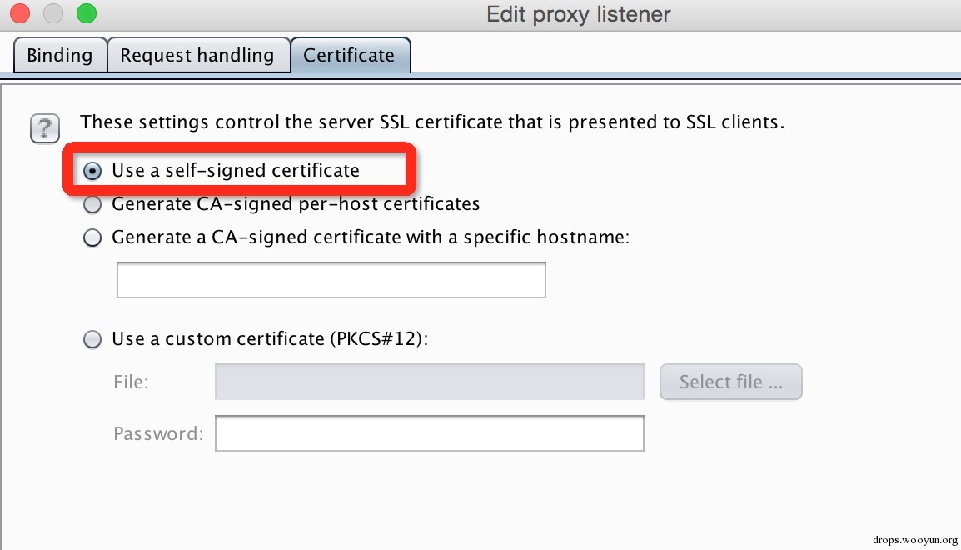Maximize the window with the green button
Image resolution: width=961 pixels, height=550 pixels.
(x=86, y=13)
